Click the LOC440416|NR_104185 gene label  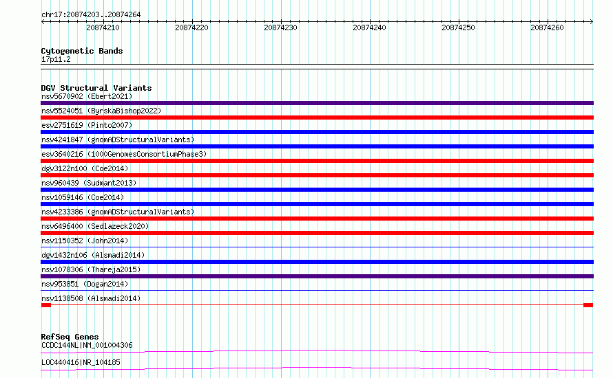tap(81, 362)
